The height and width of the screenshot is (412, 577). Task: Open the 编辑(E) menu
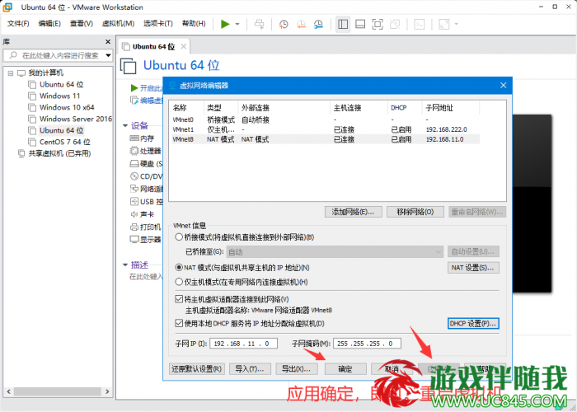49,24
